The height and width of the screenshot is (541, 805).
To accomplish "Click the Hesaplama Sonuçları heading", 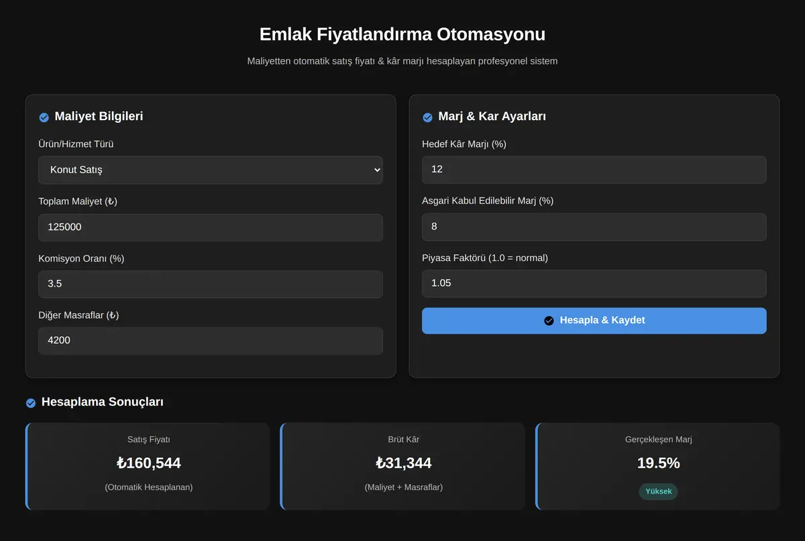I will point(102,401).
